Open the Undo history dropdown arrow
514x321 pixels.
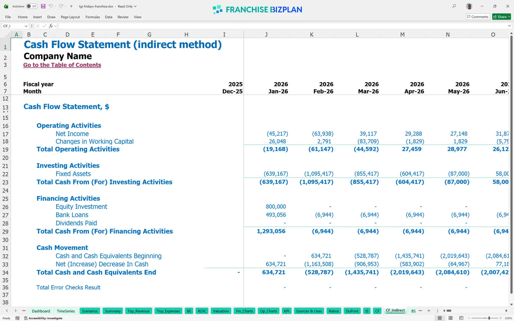point(56,6)
